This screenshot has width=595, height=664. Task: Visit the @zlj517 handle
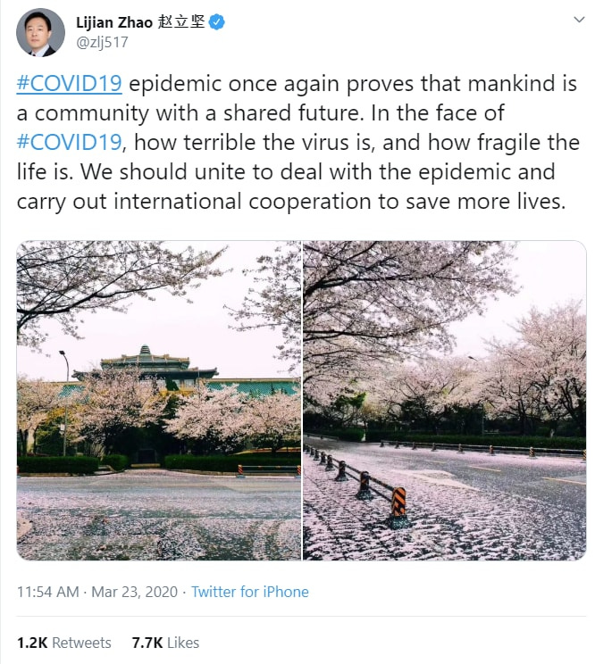(102, 42)
